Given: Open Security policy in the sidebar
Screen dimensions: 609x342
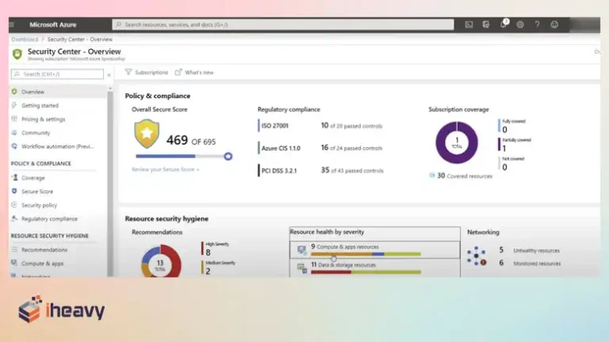Looking at the screenshot, I should tap(39, 205).
